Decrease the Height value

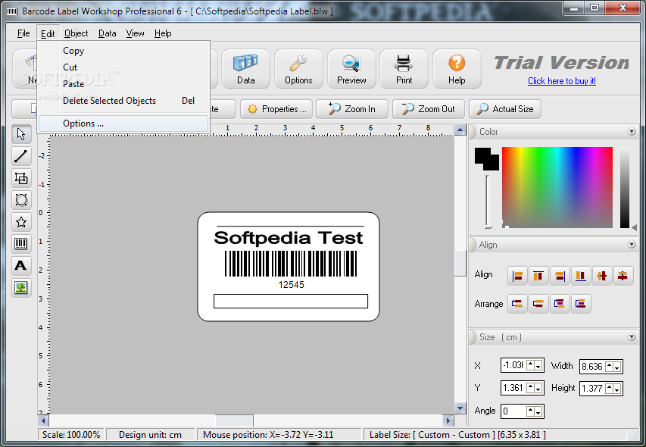[x=616, y=389]
